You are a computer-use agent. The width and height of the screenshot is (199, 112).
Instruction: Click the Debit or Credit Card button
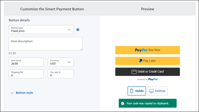click(x=148, y=72)
